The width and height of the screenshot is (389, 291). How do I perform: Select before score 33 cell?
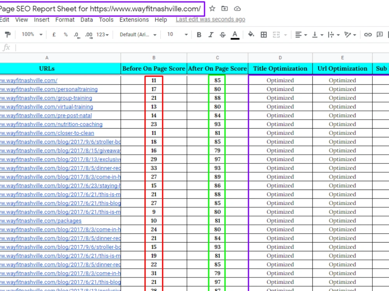(x=154, y=168)
